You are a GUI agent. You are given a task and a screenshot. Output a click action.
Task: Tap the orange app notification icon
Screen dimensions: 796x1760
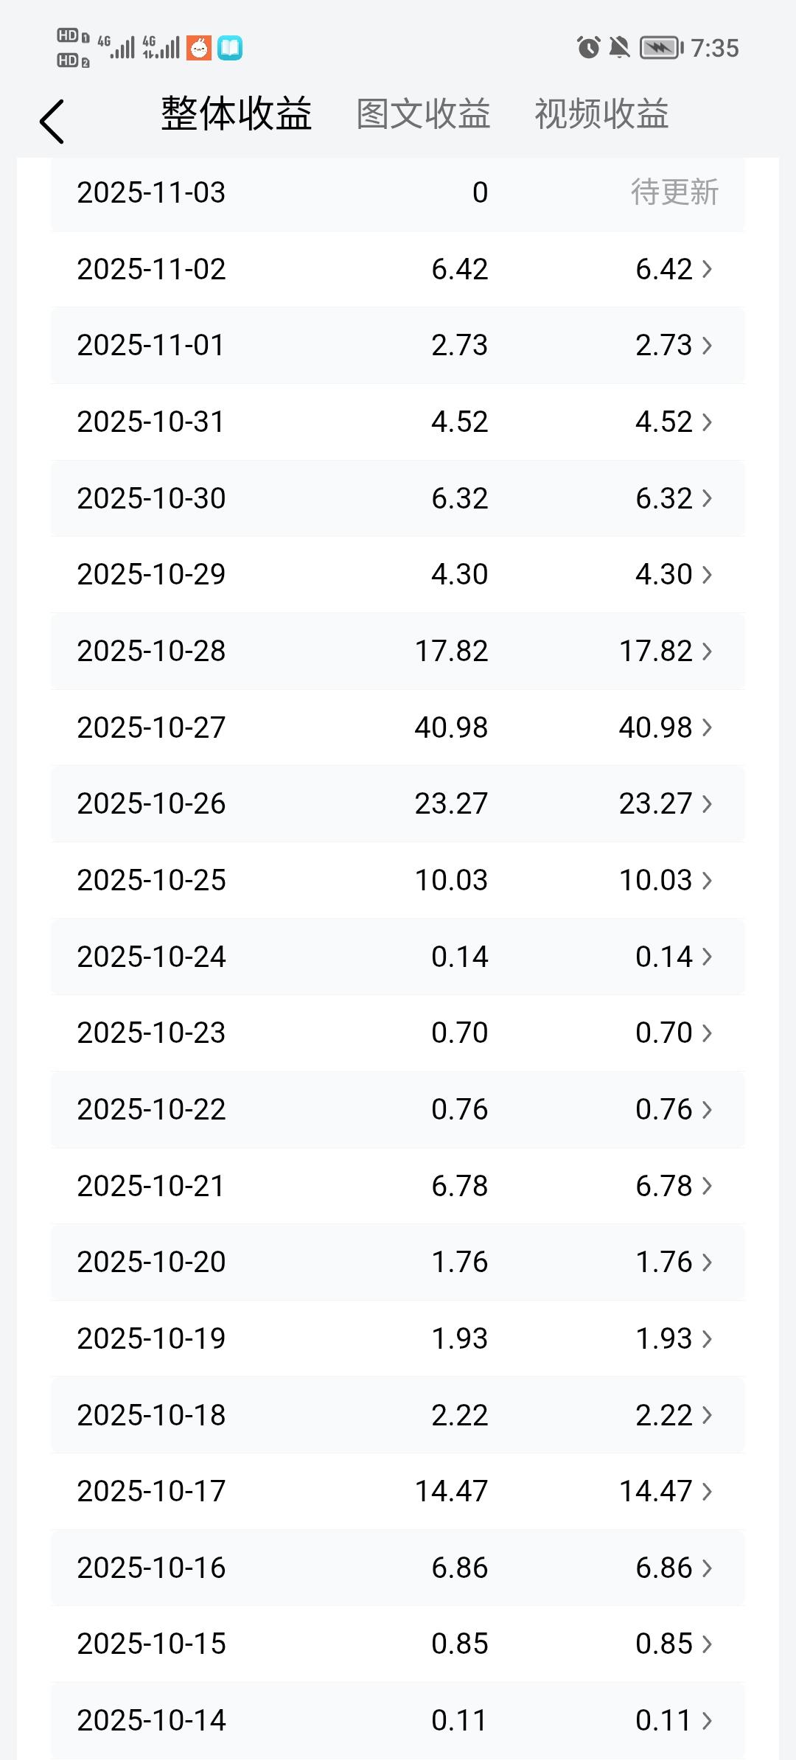199,48
